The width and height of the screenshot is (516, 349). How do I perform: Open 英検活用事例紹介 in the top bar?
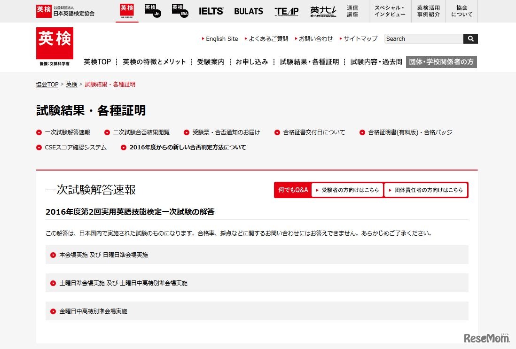pyautogui.click(x=429, y=11)
